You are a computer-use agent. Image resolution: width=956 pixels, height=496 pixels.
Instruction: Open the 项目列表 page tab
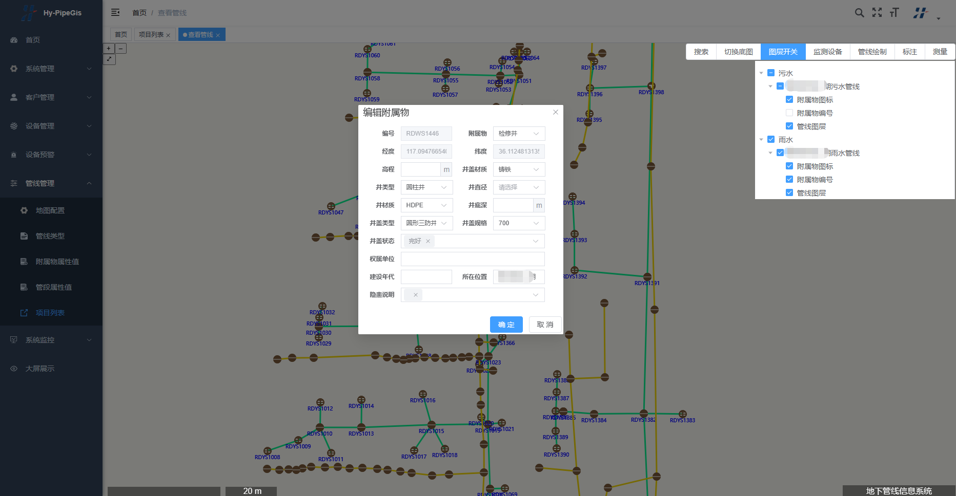[151, 35]
